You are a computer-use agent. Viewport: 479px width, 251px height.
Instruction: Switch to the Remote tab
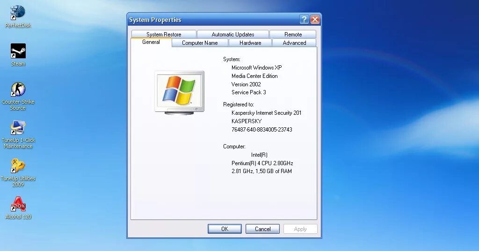(293, 35)
